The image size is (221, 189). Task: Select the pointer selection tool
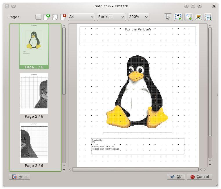point(168,17)
